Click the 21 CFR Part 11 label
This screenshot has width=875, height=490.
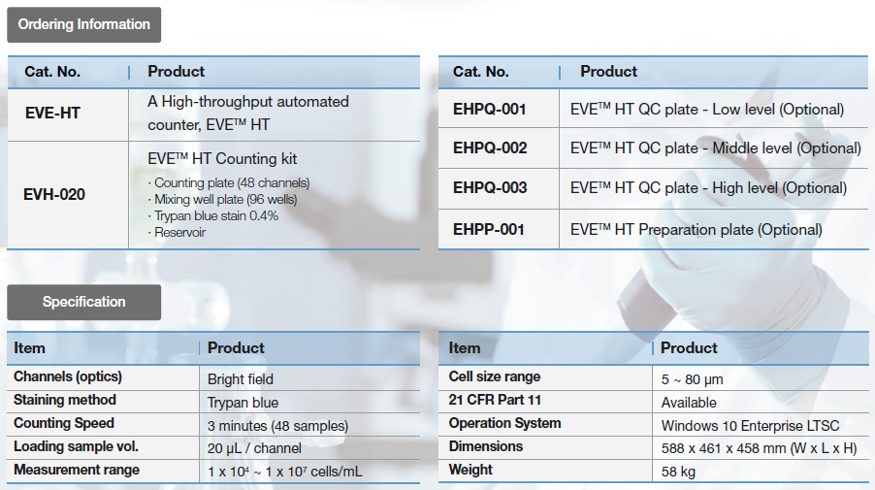(496, 400)
